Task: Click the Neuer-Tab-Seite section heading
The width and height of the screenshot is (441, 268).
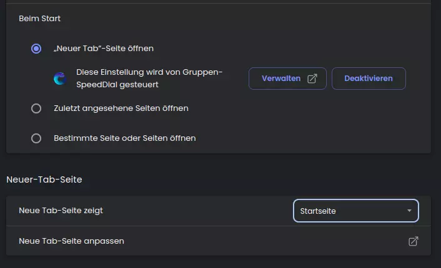Action: tap(44, 179)
